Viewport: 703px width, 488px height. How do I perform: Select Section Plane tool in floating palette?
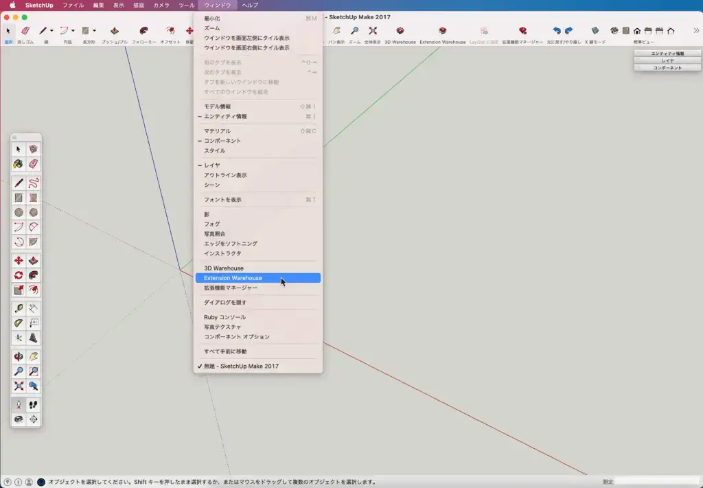pyautogui.click(x=33, y=419)
